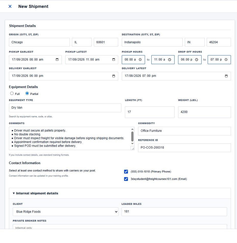This screenshot has width=237, height=243.
Task: Click the destination city field Indianapolis
Action: pyautogui.click(x=152, y=42)
